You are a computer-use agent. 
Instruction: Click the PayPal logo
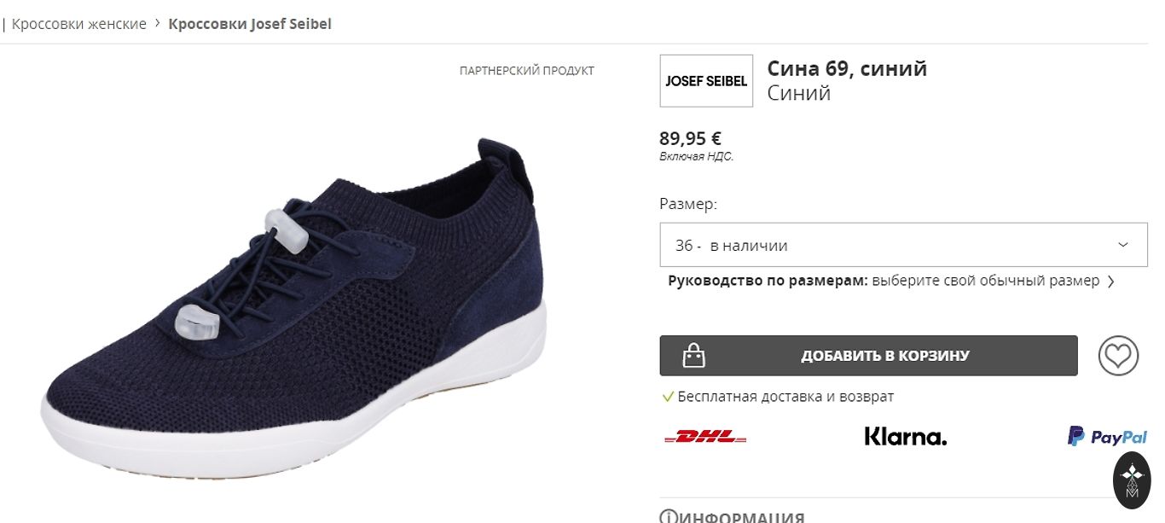pyautogui.click(x=1107, y=437)
